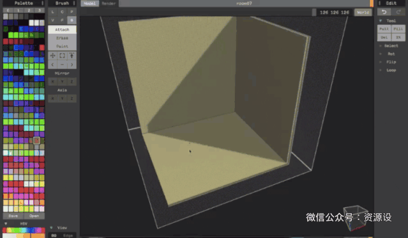Choose Attach brush action

62,29
